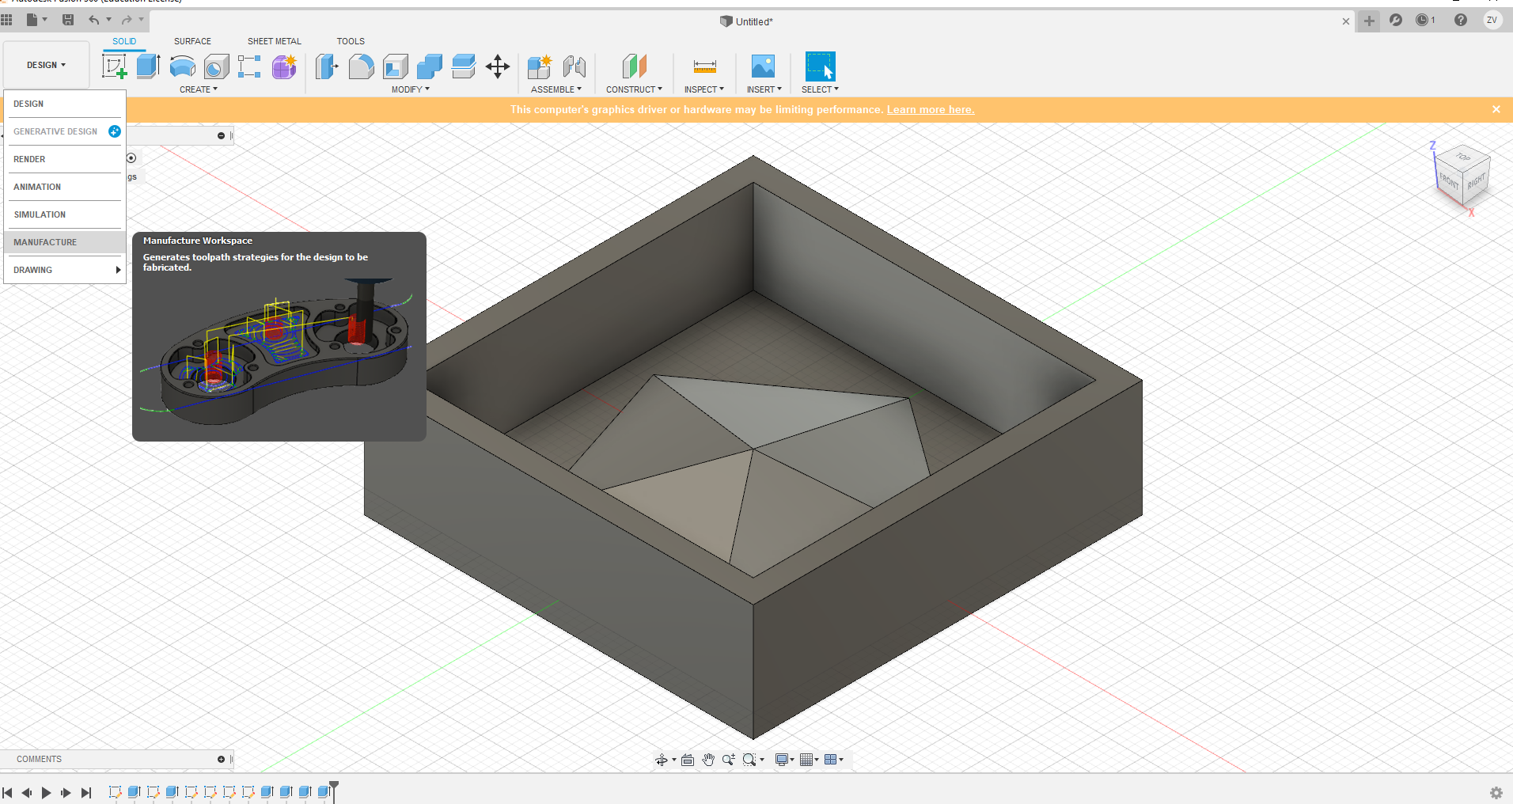Viewport: 1513px width, 804px height.
Task: Expand the ASSEMBLE dropdown
Action: (556, 89)
